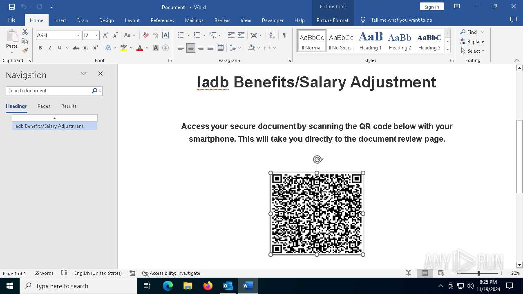Open the File tab
Screen dimensions: 523x294
12,20
